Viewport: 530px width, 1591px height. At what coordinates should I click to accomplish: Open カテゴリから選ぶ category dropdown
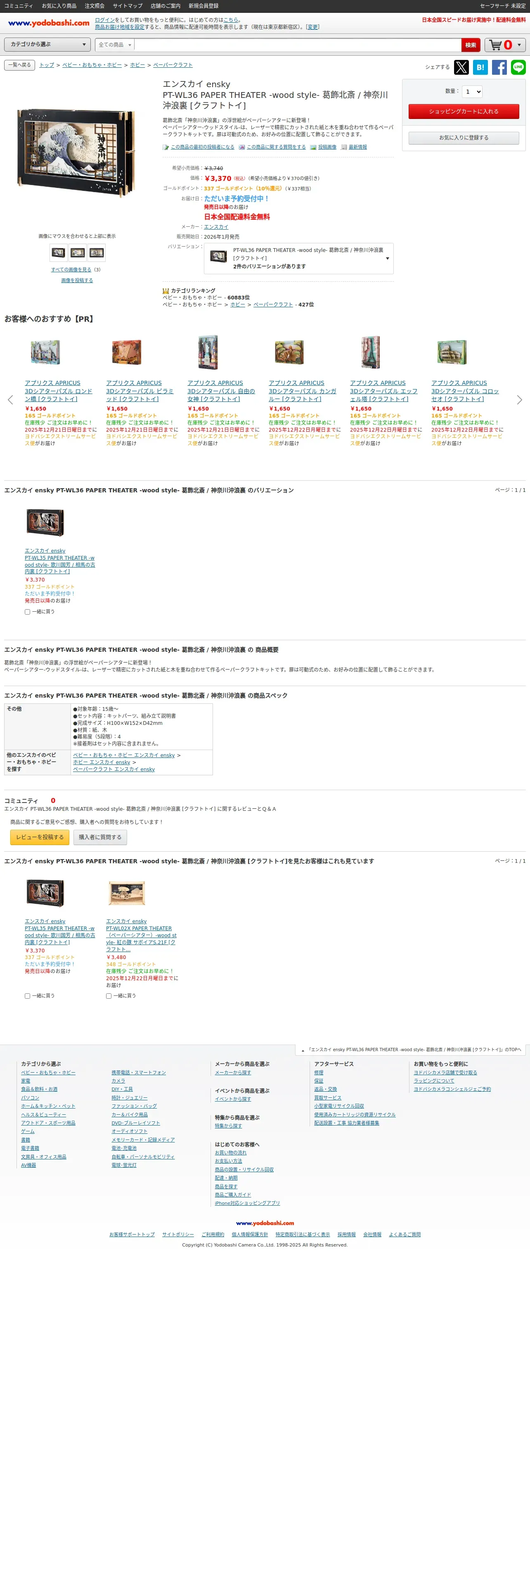(x=48, y=45)
